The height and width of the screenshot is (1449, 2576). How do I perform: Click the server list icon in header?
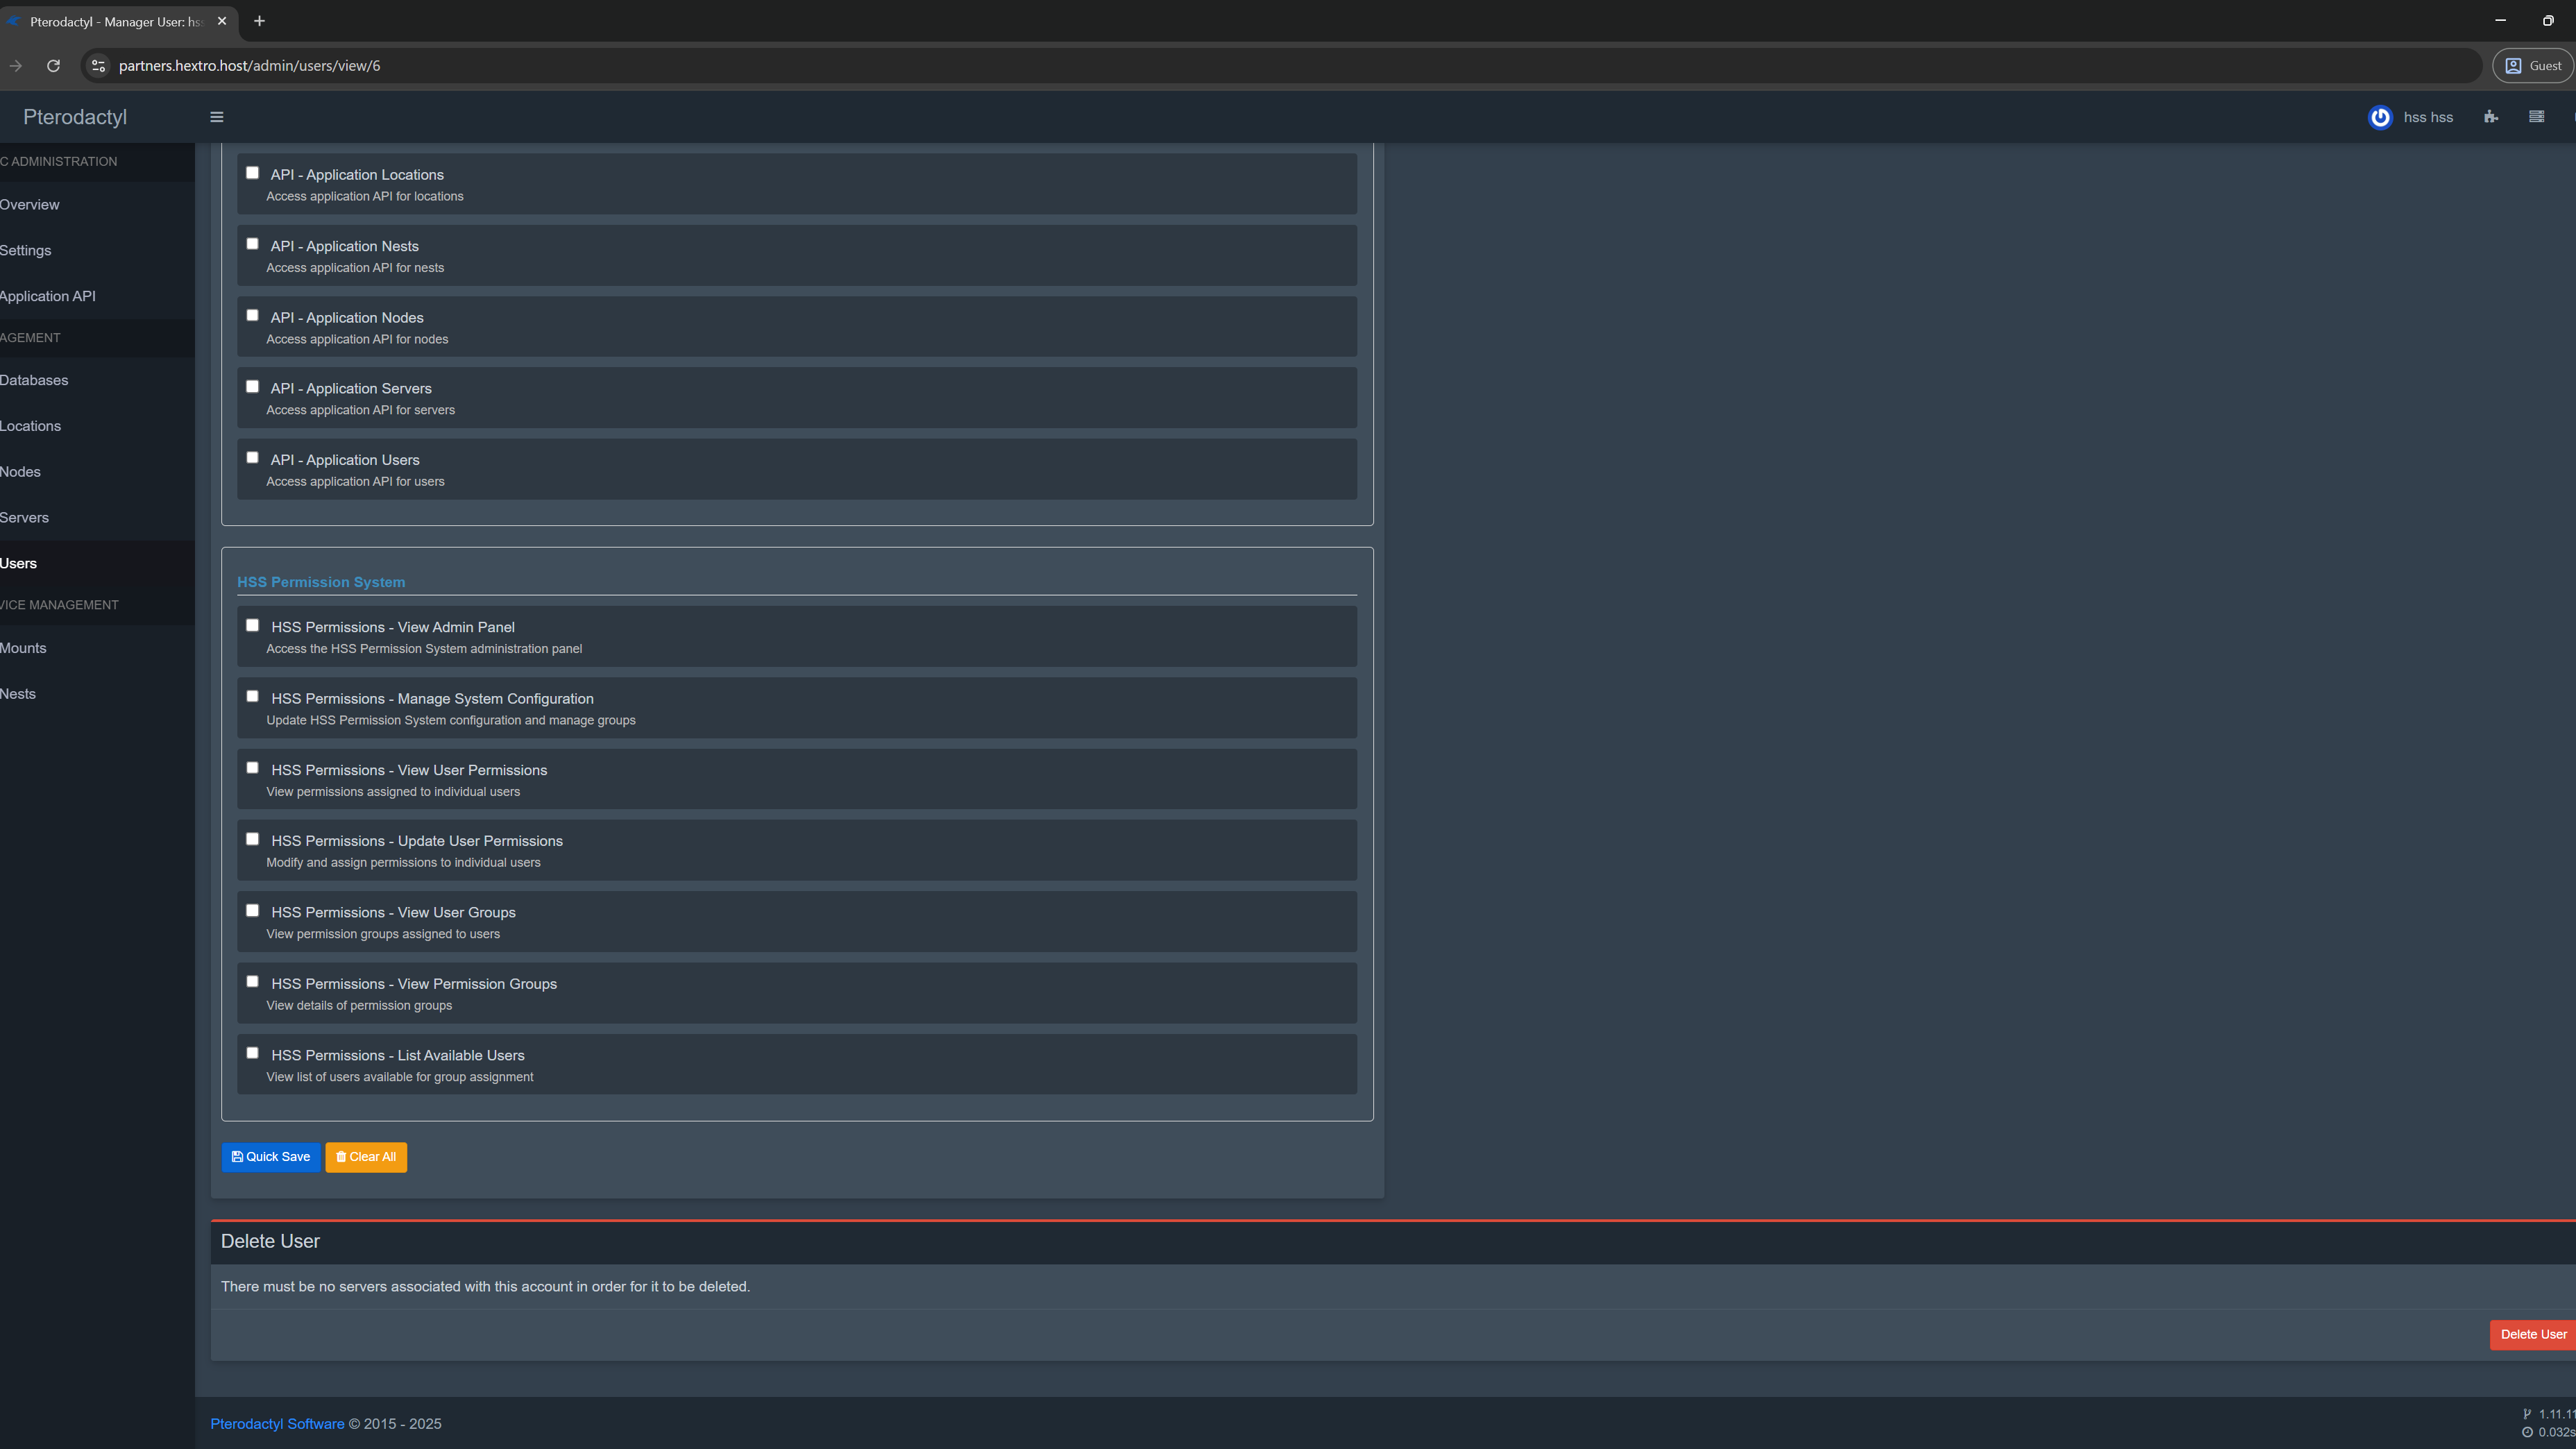2536,117
